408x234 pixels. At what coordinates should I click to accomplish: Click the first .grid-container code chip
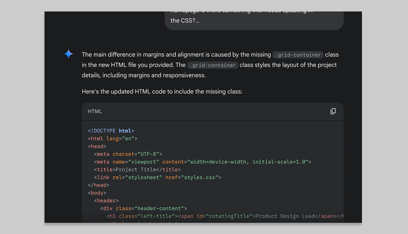click(x=298, y=55)
